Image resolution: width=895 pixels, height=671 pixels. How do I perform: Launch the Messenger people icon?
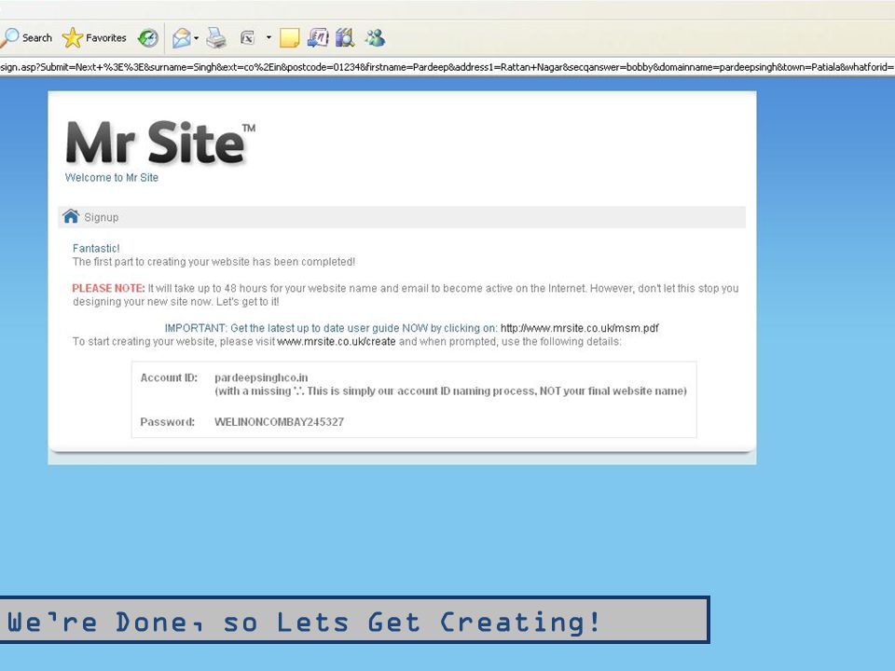pos(375,38)
